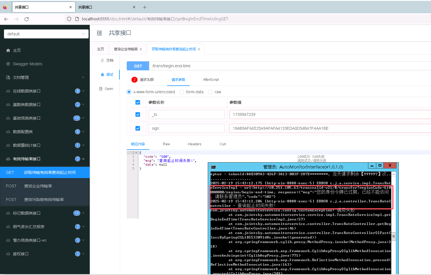
Task: Switch to the 查询企业传输率 tab
Action: coord(126,49)
